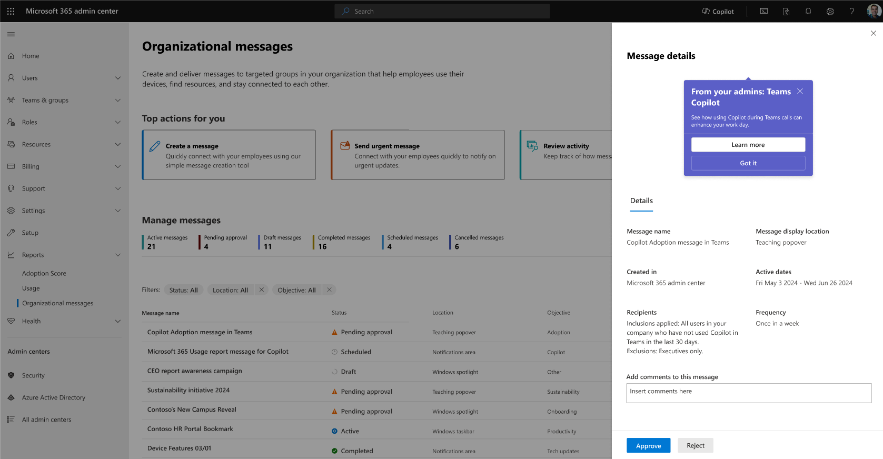Expand the Settings chevron
Image resolution: width=883 pixels, height=459 pixels.
tap(118, 211)
